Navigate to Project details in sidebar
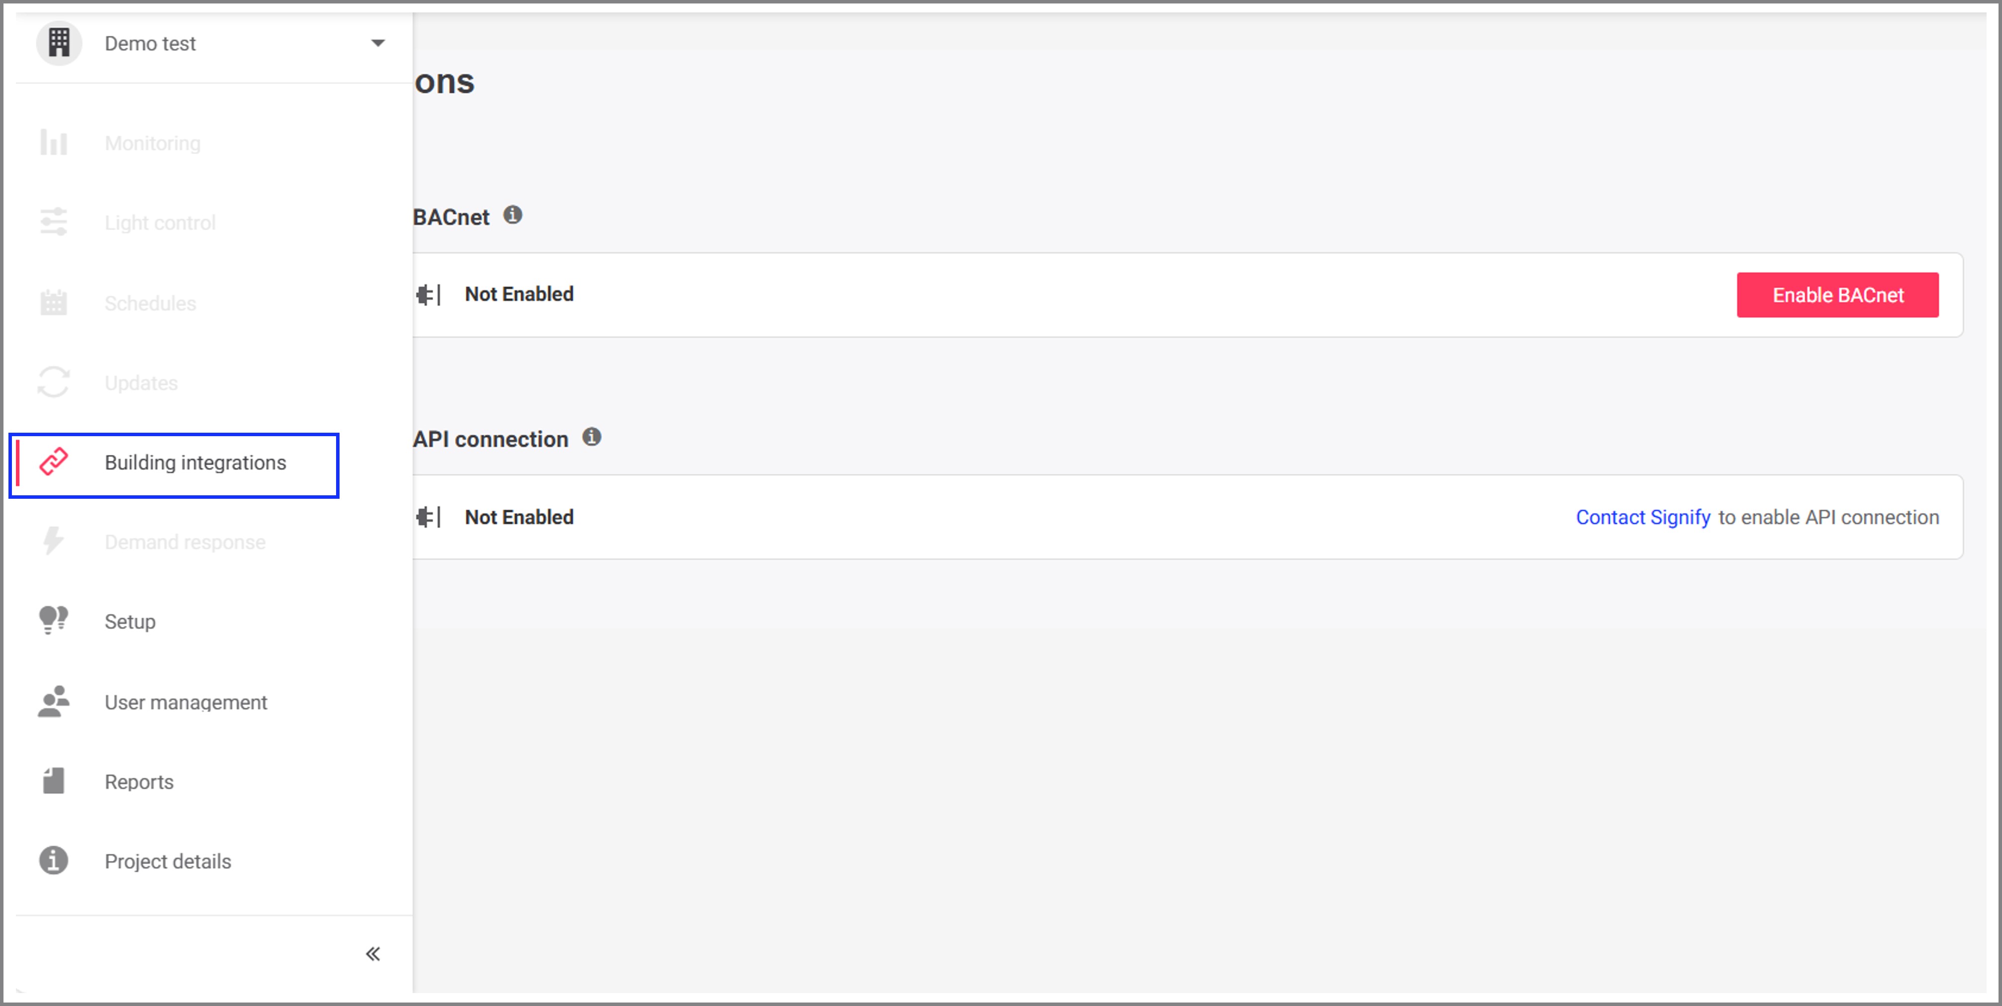This screenshot has width=2002, height=1006. point(167,861)
